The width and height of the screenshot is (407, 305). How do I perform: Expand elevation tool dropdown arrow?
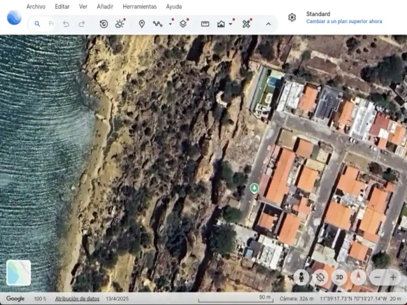pyautogui.click(x=231, y=24)
